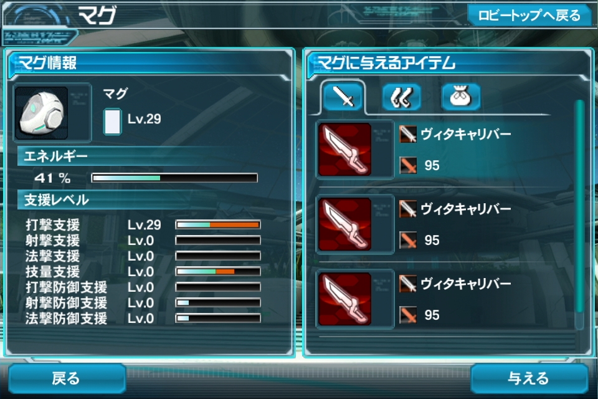The height and width of the screenshot is (399, 598).
Task: Click third item's orange attack stat icon
Action: (407, 315)
